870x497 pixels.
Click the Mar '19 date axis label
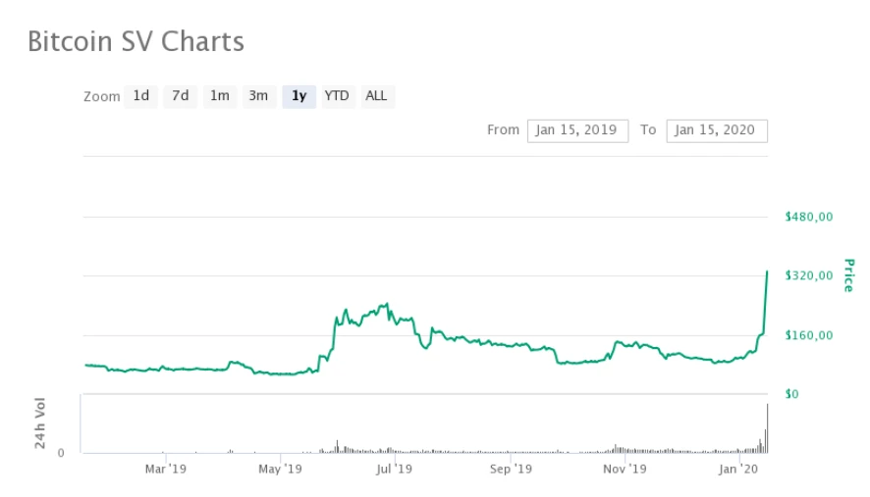(165, 470)
